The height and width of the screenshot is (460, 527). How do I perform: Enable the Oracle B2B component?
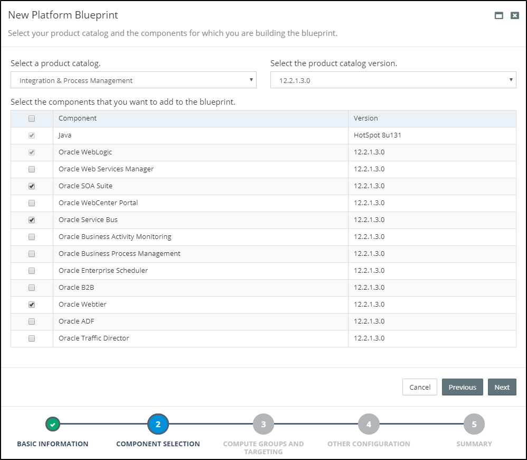pyautogui.click(x=31, y=287)
